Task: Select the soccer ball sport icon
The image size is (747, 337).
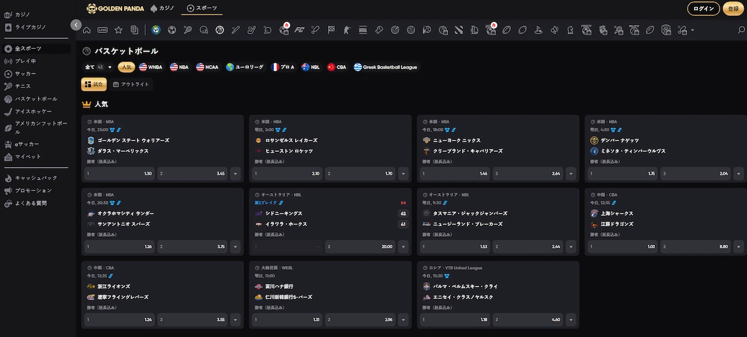Action: (171, 30)
